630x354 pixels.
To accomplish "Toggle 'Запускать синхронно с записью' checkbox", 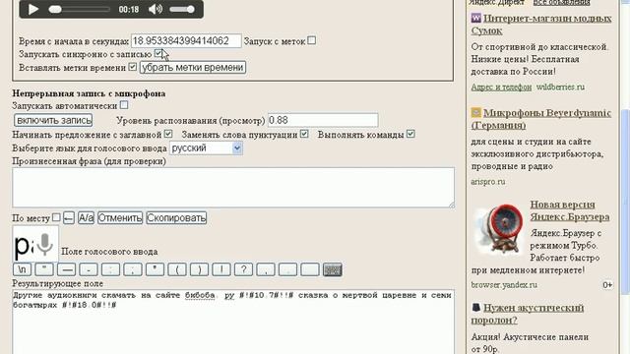I will point(158,53).
